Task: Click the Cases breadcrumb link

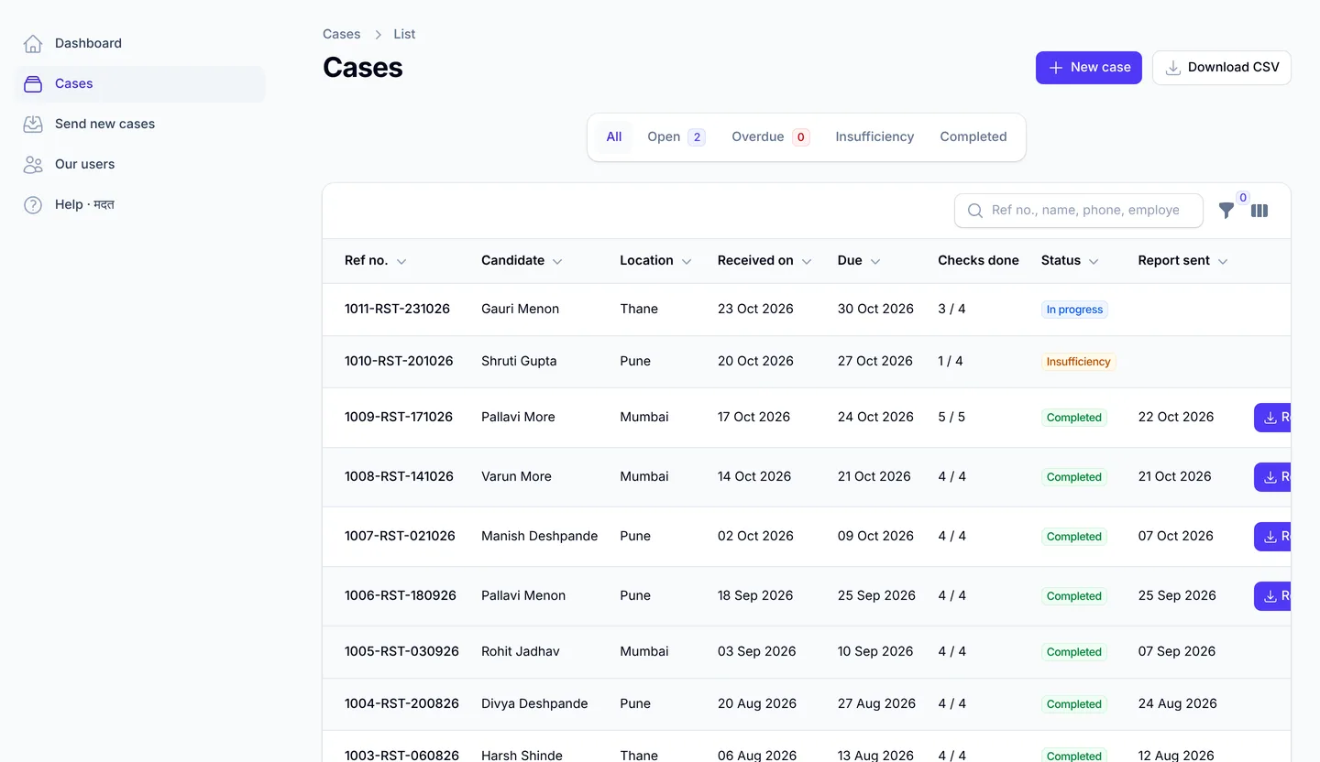Action: click(341, 34)
